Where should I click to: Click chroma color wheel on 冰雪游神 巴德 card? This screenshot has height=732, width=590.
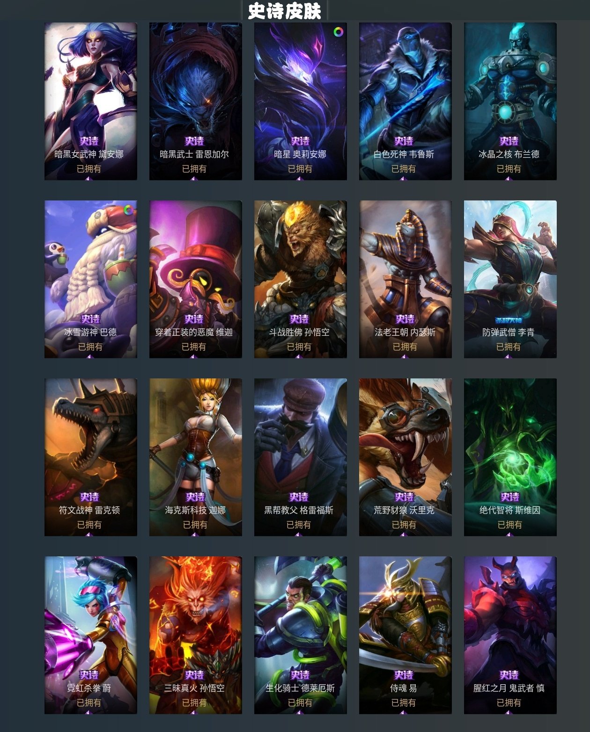click(128, 210)
